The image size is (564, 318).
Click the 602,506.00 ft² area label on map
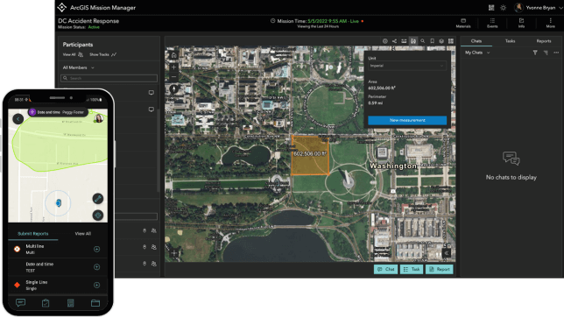pyautogui.click(x=310, y=153)
